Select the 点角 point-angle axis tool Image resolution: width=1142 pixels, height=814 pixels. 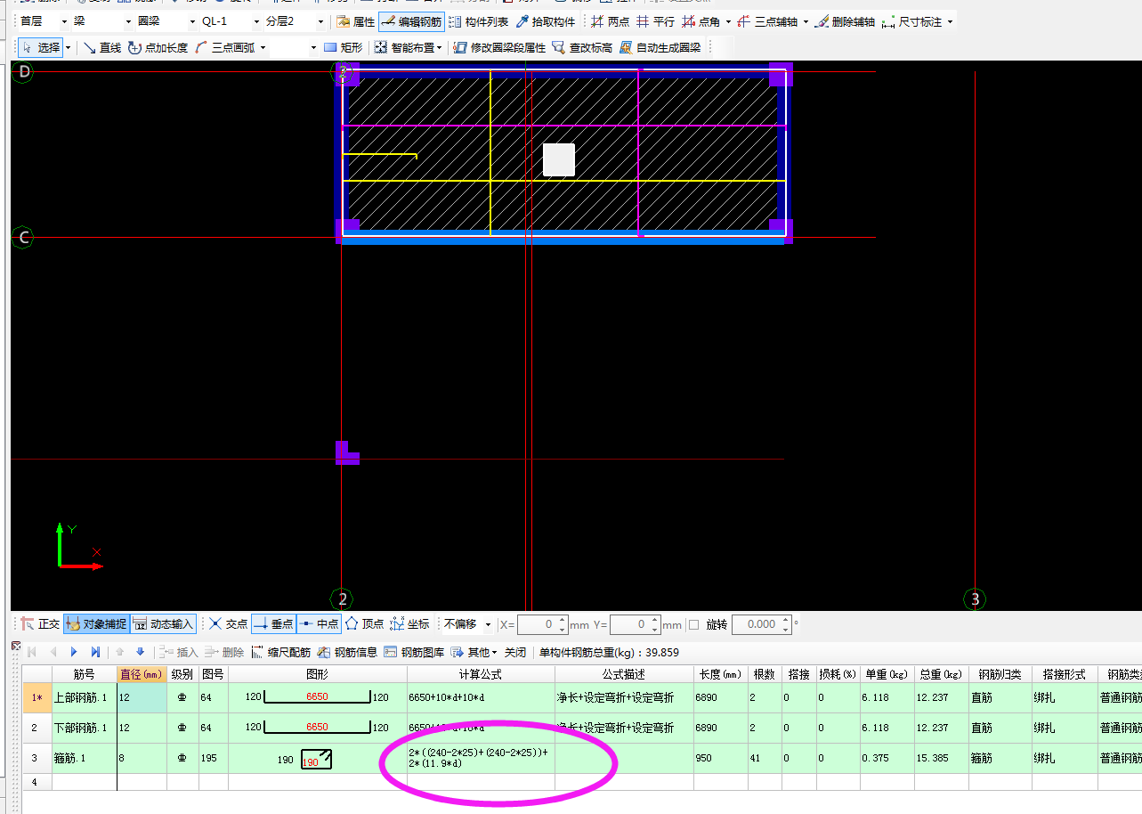point(700,21)
